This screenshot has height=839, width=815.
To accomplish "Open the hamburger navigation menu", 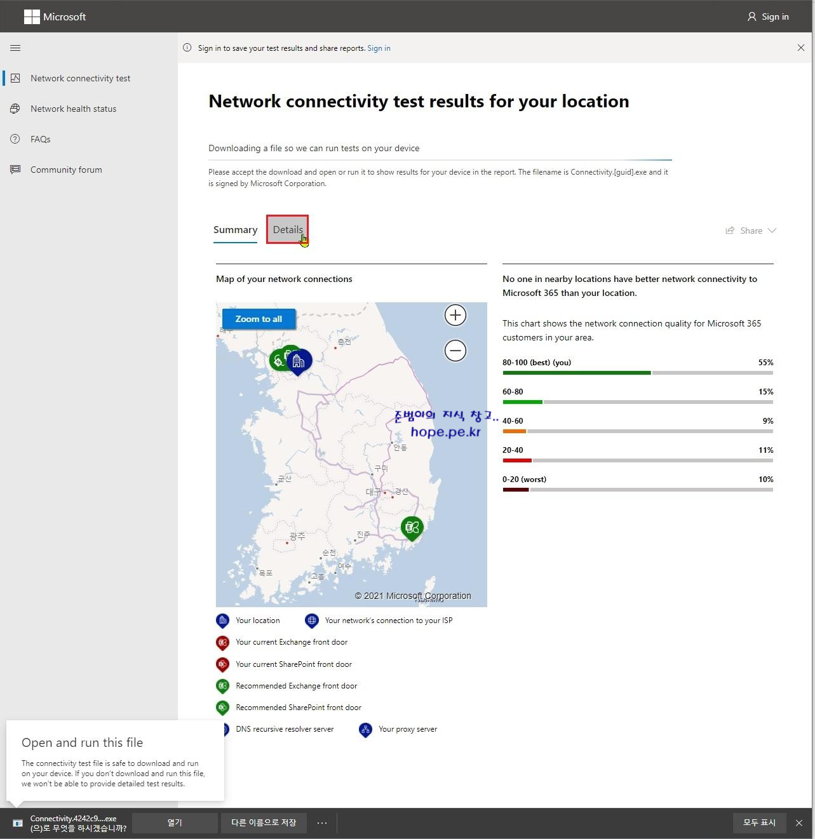I will pos(16,48).
